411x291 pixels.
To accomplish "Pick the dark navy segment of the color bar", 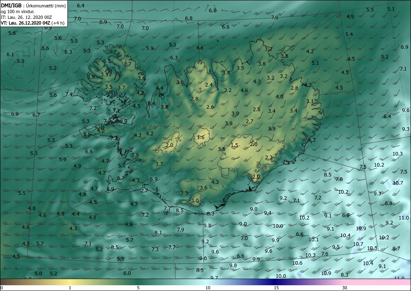I will click(x=274, y=282).
